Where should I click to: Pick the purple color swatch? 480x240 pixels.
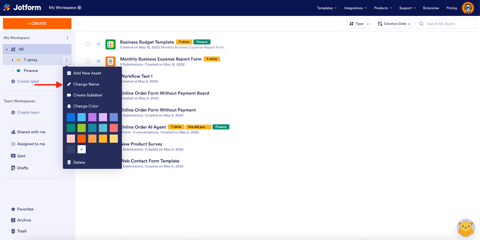pos(92,117)
